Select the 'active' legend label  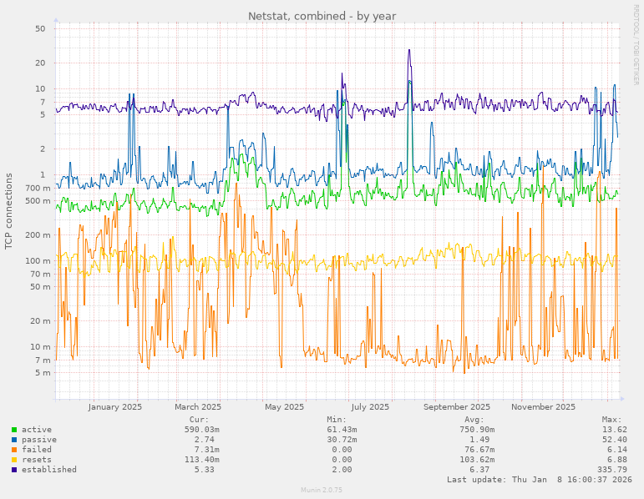tap(37, 430)
